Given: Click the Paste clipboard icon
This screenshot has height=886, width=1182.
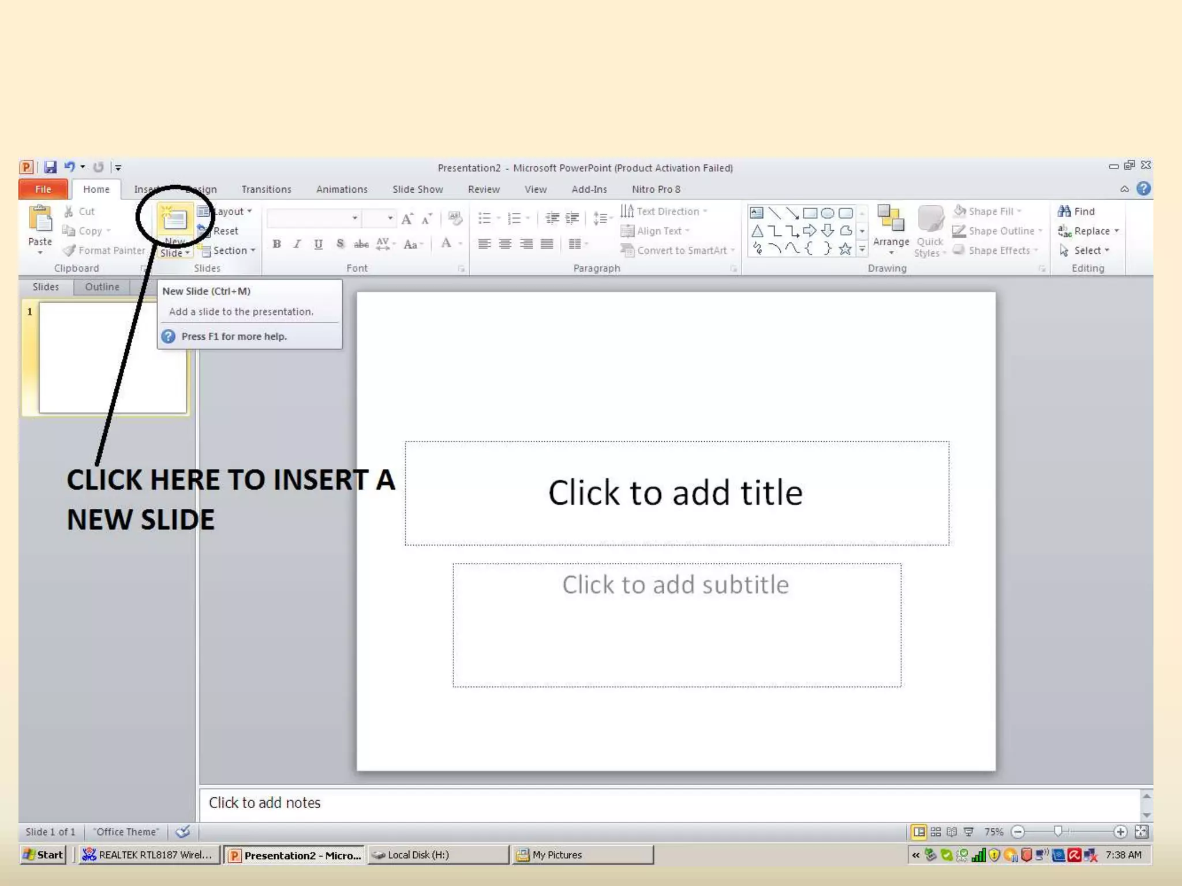Looking at the screenshot, I should pyautogui.click(x=40, y=219).
